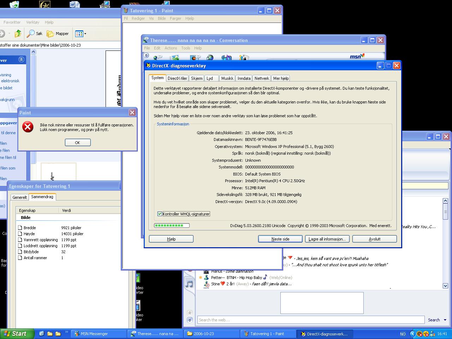
Task: Switch to the Skjerm tab in DirectX
Action: (x=197, y=78)
